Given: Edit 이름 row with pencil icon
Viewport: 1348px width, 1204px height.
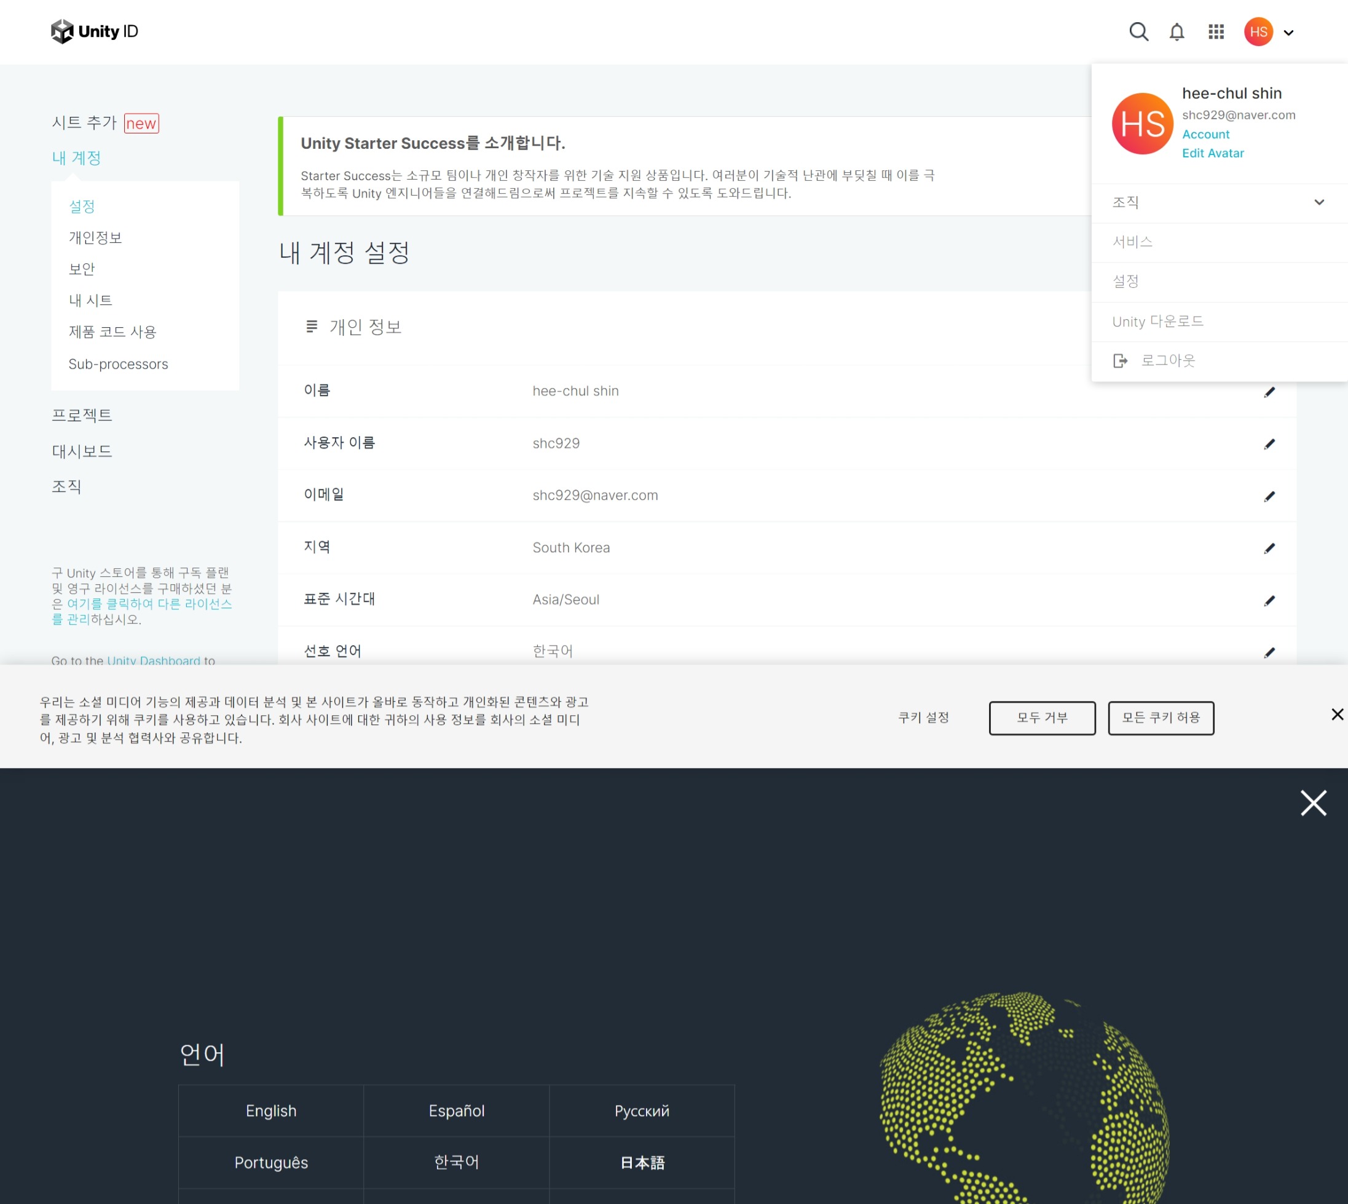Looking at the screenshot, I should pyautogui.click(x=1269, y=392).
